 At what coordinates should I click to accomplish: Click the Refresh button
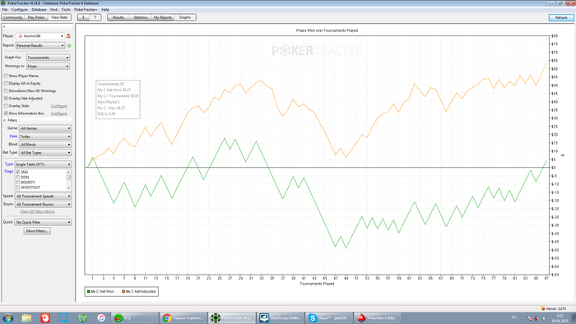tap(561, 17)
